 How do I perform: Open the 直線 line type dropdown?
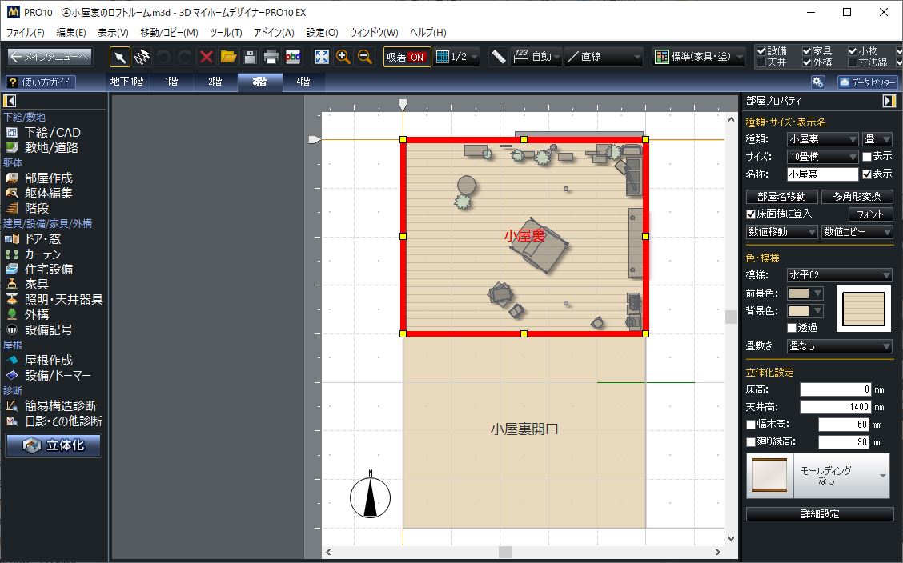tap(604, 57)
